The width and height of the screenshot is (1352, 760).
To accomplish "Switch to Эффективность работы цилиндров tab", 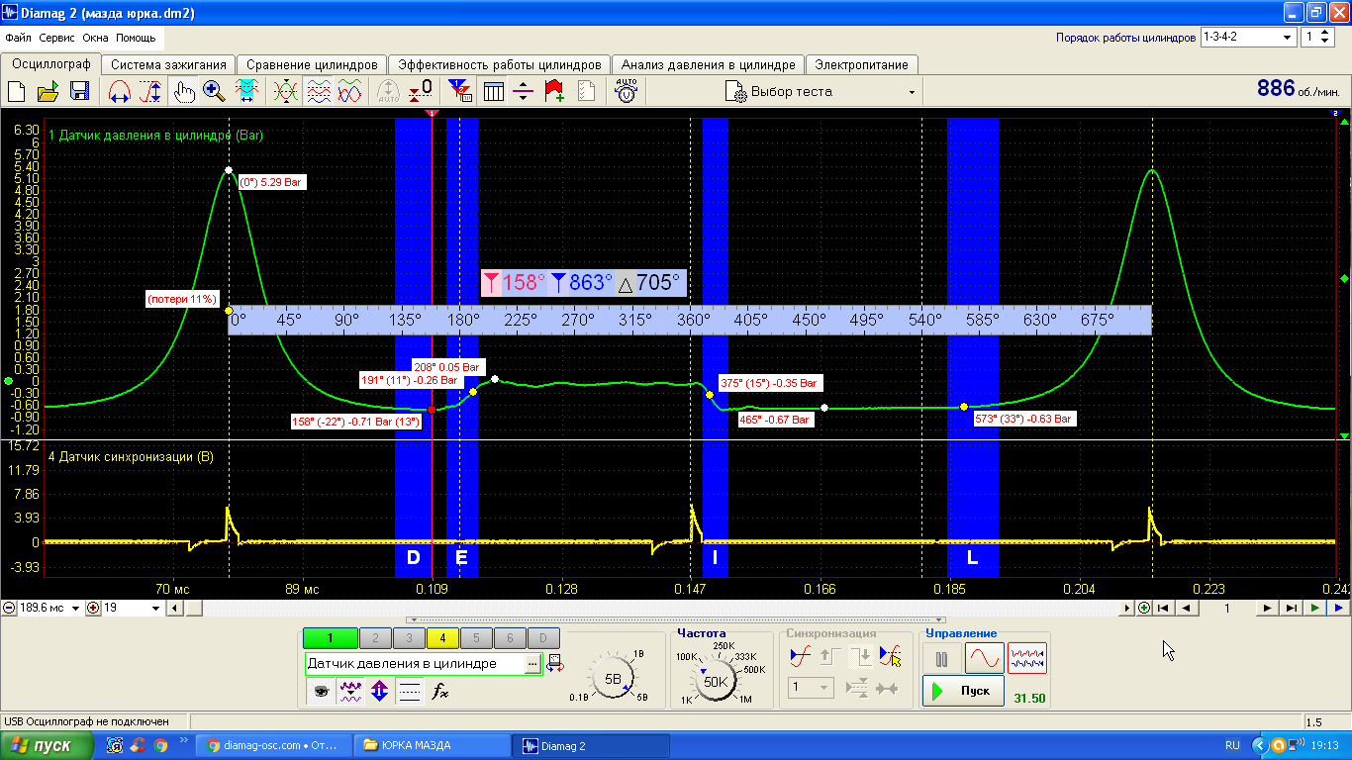I will (x=499, y=64).
